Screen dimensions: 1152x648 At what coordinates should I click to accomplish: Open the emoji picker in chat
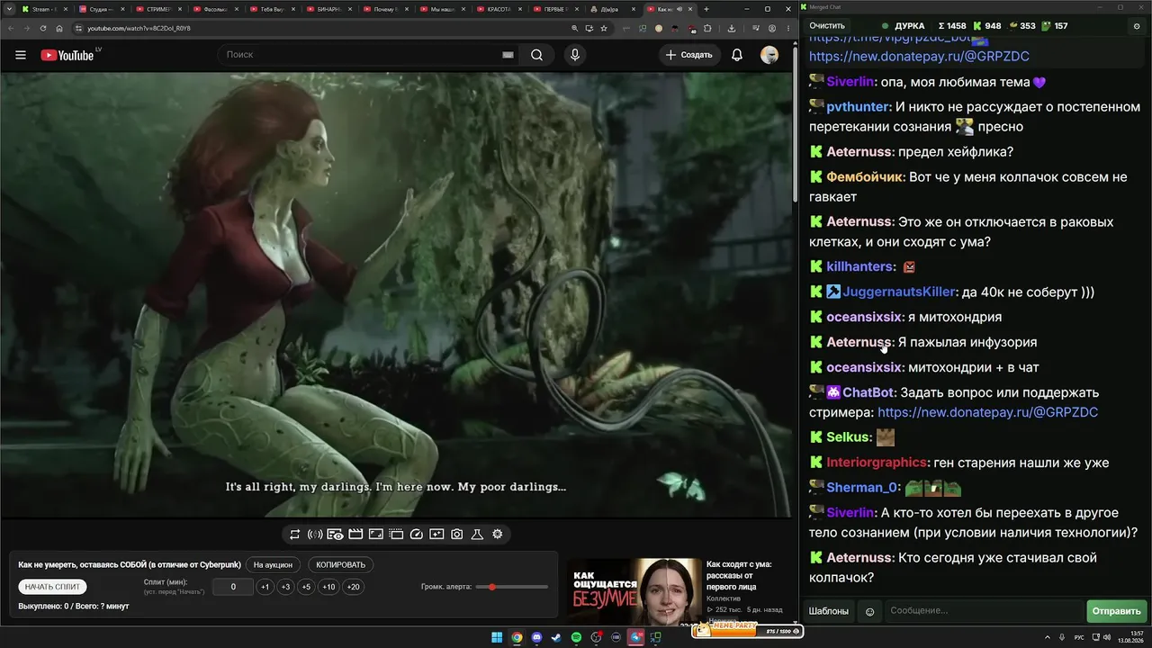(869, 611)
